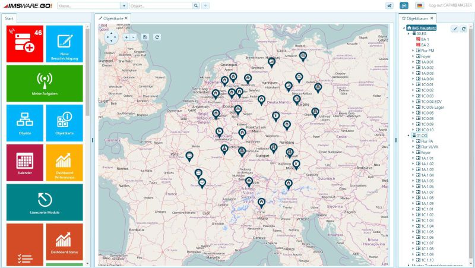Click the Objekte tile icon
This screenshot has width=475, height=268.
click(25, 120)
